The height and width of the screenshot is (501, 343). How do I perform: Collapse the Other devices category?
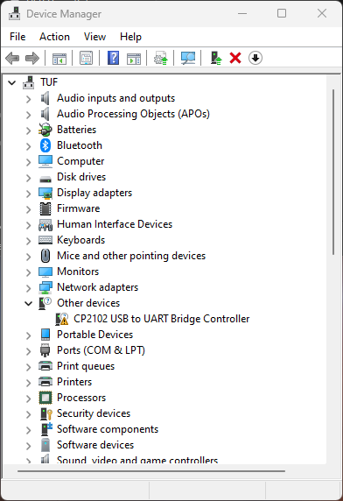point(28,304)
